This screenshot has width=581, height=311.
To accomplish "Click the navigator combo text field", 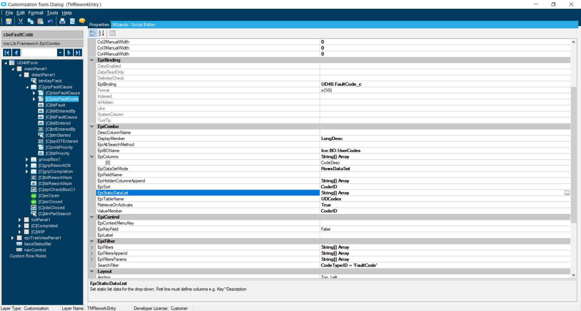I will tap(39, 53).
